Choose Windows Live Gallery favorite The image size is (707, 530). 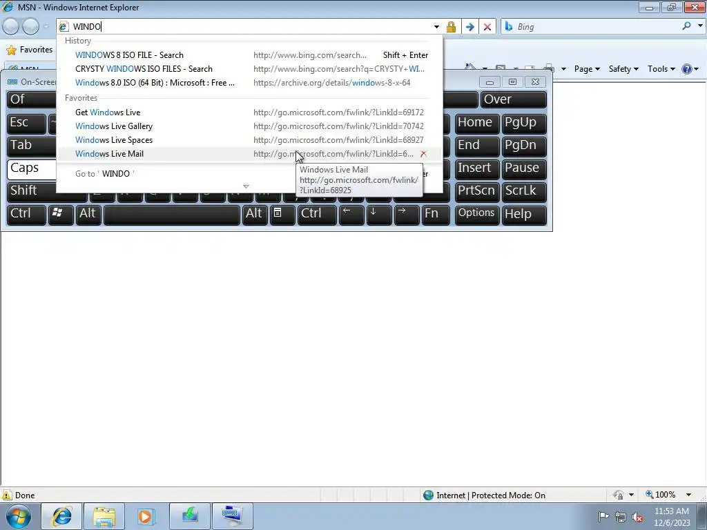click(x=249, y=126)
